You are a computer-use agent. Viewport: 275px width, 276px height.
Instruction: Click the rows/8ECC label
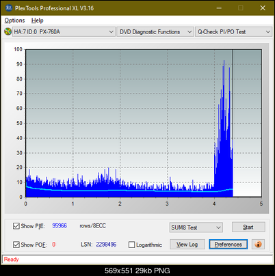(93, 225)
